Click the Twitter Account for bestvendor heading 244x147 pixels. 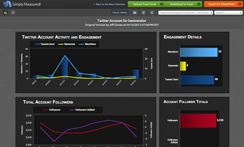coord(122,21)
